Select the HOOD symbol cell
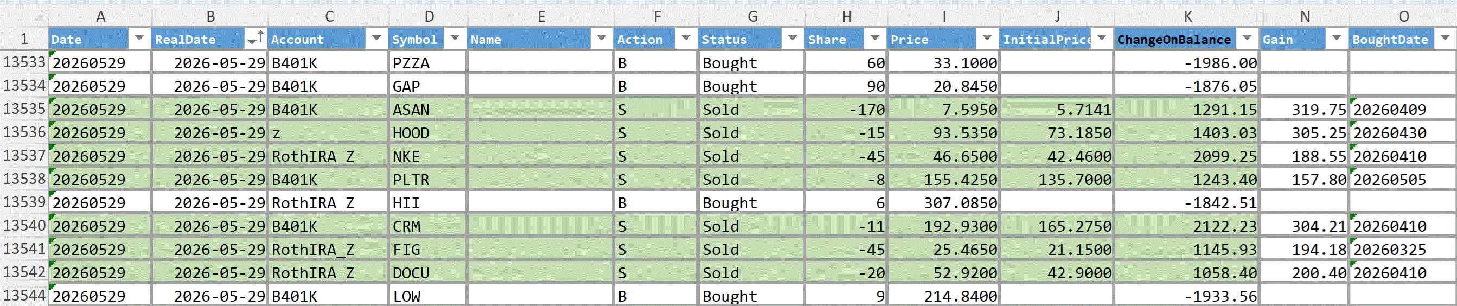This screenshot has width=1457, height=306. [x=427, y=133]
